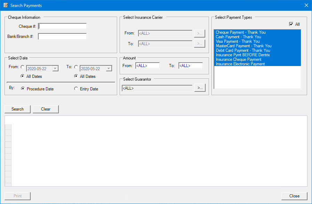Select Visa Payment - Thank You in list

coord(238,41)
